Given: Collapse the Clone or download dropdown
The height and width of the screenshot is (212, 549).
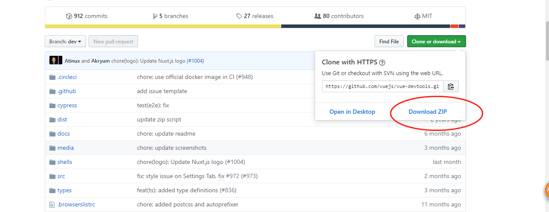Looking at the screenshot, I should pos(436,42).
